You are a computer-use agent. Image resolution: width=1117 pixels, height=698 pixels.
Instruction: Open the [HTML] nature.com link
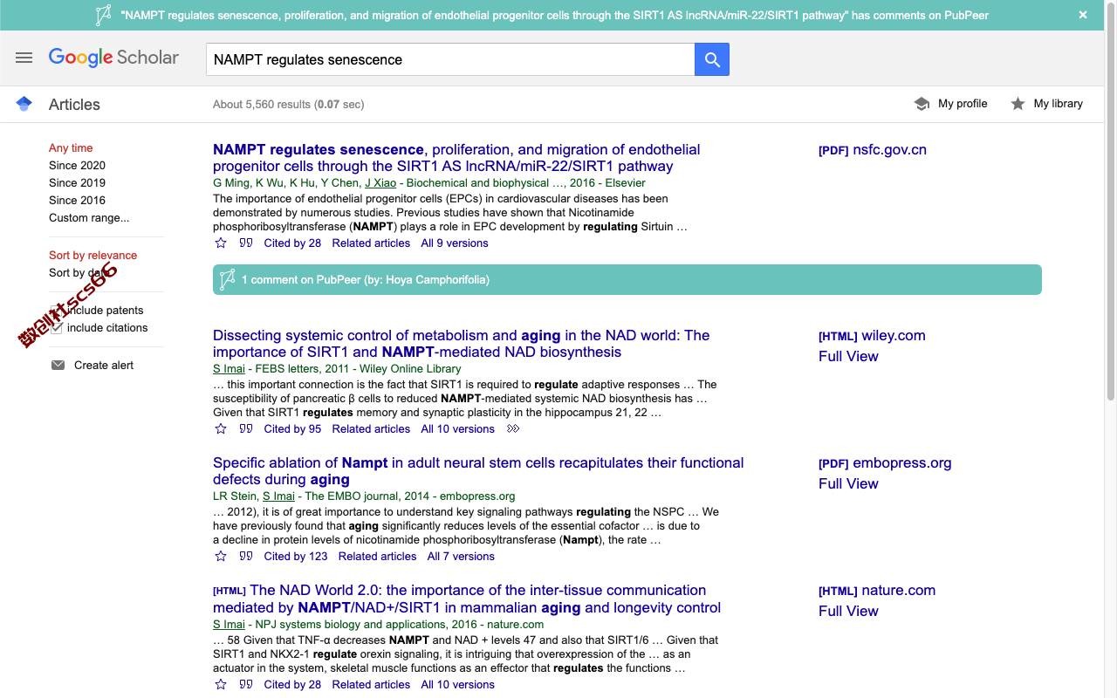point(877,591)
